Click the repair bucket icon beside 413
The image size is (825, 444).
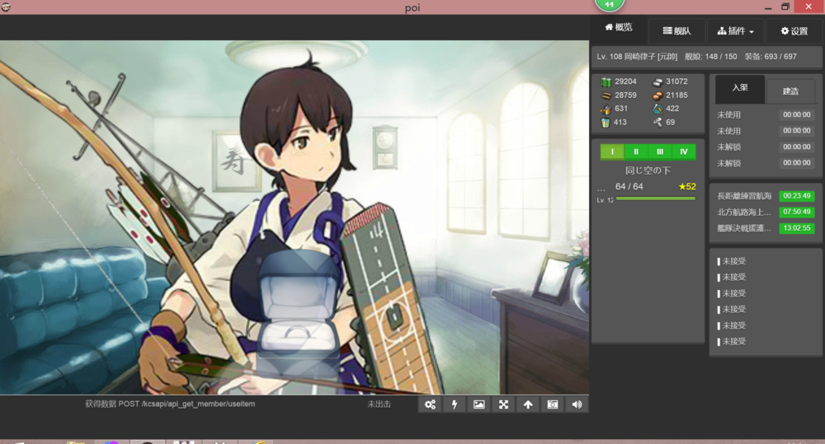coord(606,123)
